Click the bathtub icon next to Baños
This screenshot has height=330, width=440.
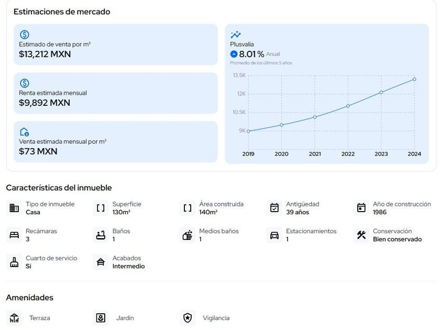(101, 235)
